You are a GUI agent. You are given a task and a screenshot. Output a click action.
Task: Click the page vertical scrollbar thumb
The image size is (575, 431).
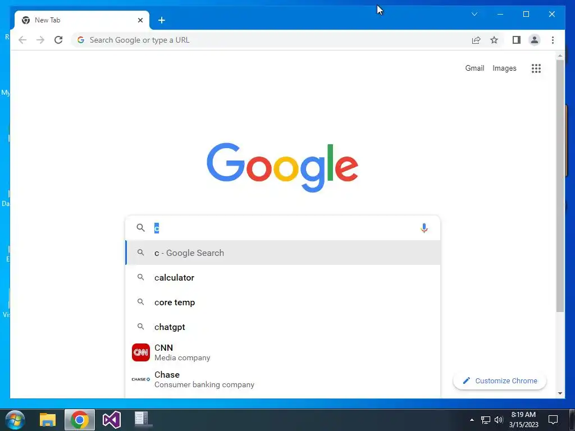click(560, 186)
